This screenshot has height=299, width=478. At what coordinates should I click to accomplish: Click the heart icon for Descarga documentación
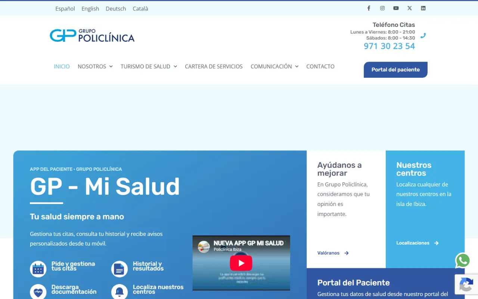38,292
